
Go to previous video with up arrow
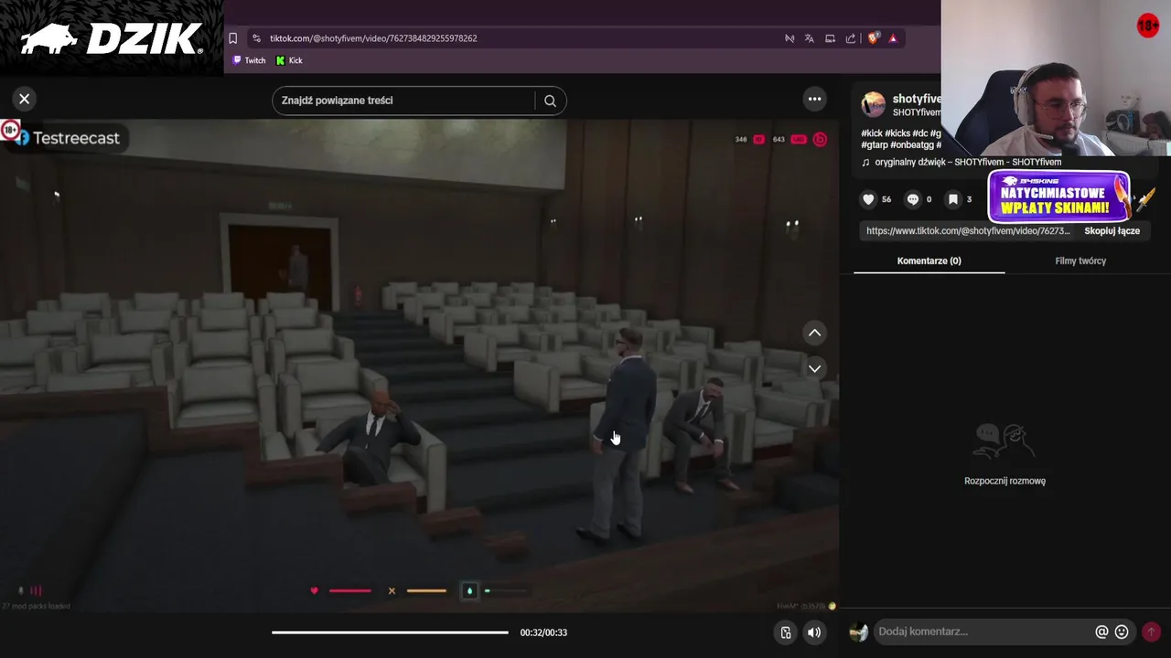coord(814,333)
